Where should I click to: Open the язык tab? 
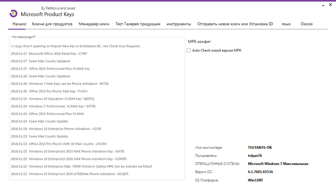[x=286, y=24]
